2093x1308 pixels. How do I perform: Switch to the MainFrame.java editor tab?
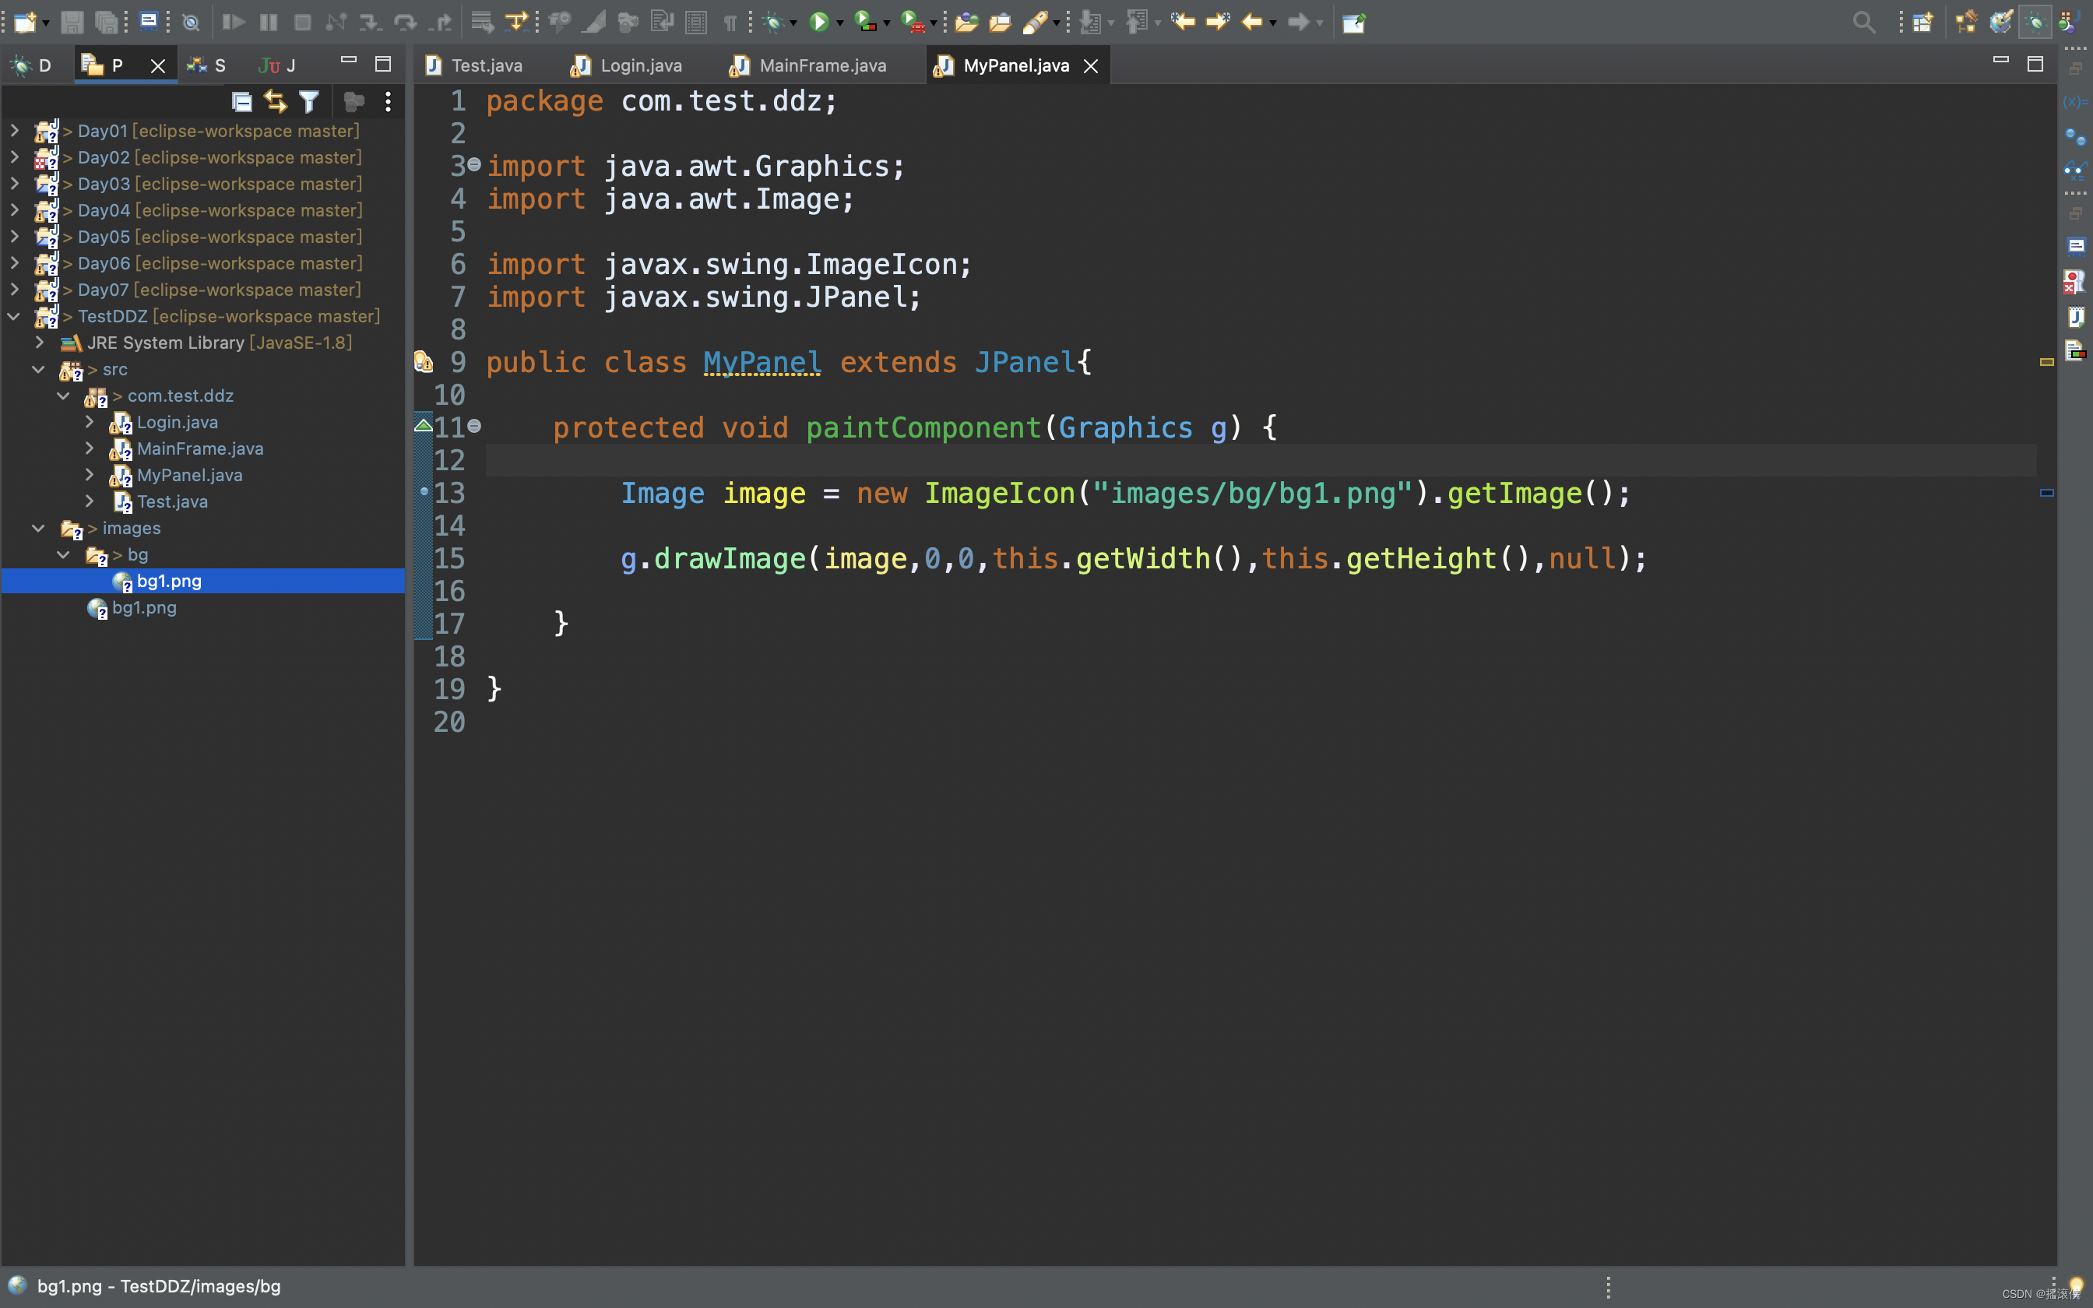pyautogui.click(x=821, y=65)
